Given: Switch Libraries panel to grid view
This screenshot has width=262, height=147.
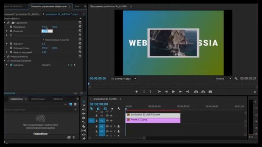Looking at the screenshot, I should 71,104.
